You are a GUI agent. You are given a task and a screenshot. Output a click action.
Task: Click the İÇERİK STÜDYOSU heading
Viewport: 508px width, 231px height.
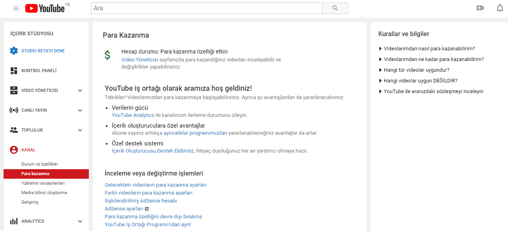32,34
